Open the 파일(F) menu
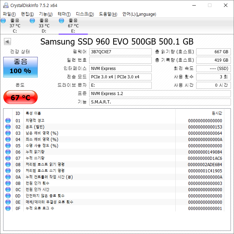 tap(9, 14)
